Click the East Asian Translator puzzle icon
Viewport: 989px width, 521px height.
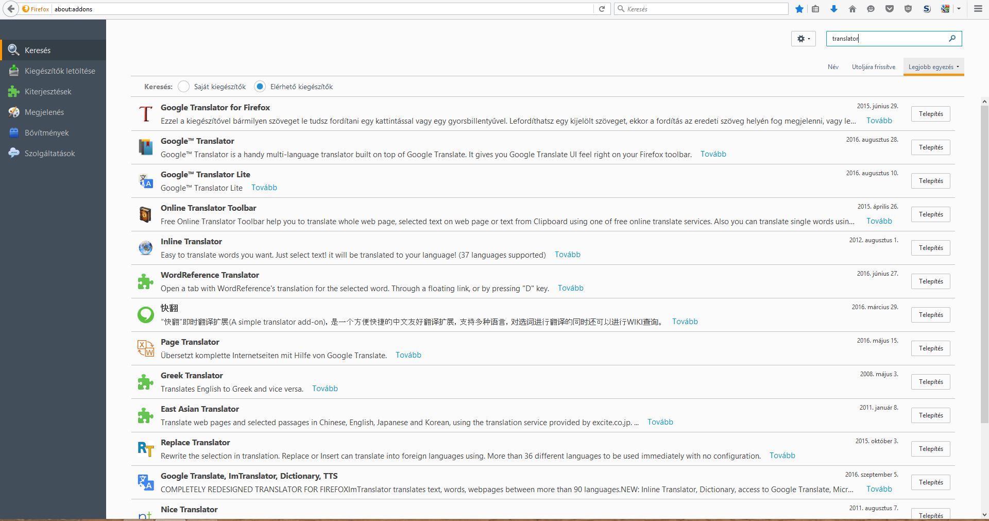click(x=146, y=415)
